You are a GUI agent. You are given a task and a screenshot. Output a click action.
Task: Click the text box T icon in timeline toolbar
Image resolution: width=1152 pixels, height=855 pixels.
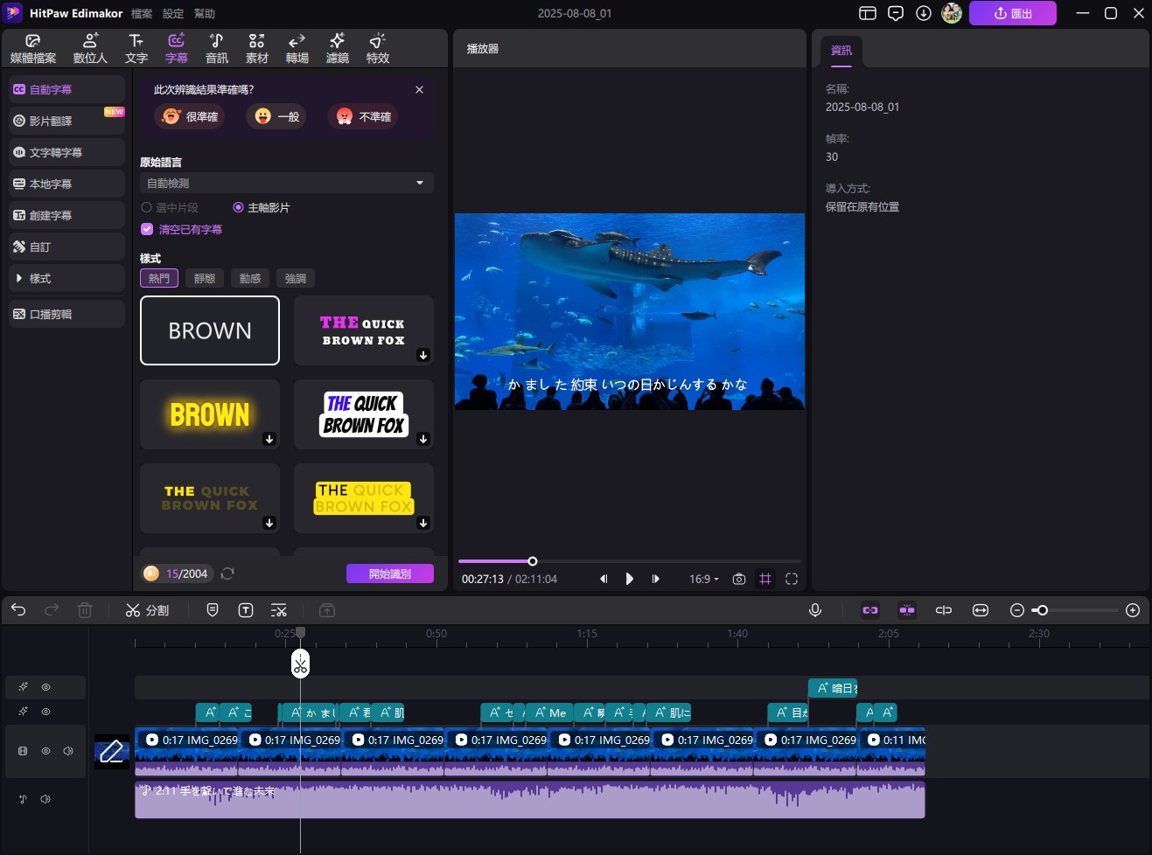[246, 610]
